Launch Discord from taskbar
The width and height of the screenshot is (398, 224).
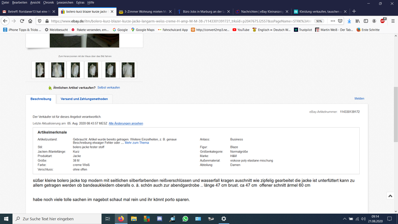pos(160,219)
